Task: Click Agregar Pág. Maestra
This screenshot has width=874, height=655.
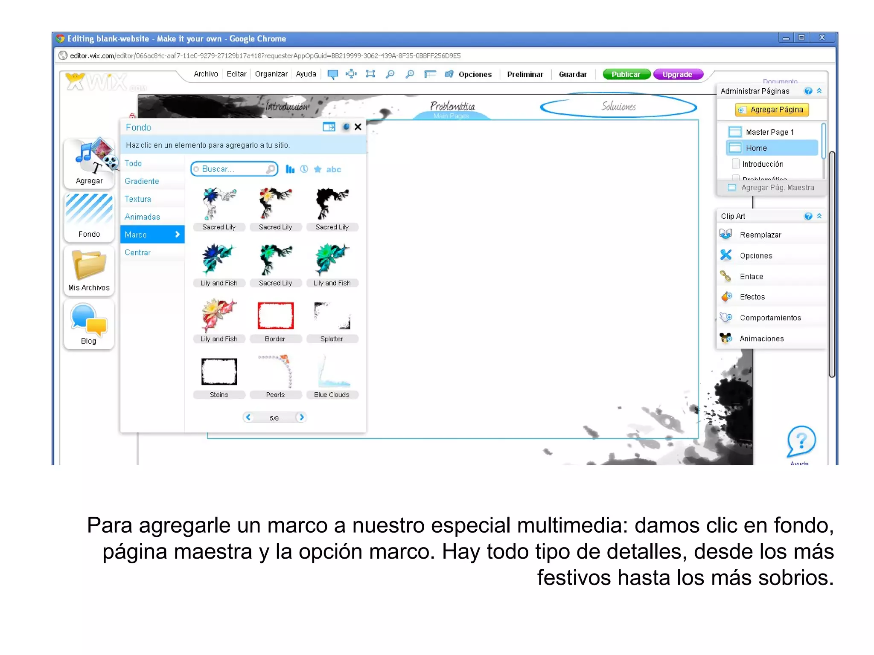Action: coord(772,188)
